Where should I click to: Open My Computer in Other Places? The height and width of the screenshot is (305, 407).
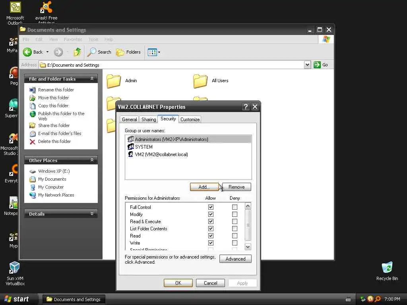point(51,187)
